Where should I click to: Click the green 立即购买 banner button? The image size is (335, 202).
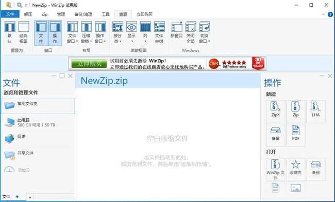tap(89, 64)
